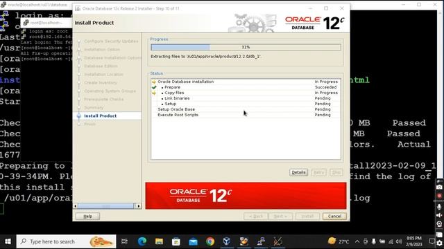Select the Summary step in sidebar
The width and height of the screenshot is (444, 249).
click(x=94, y=108)
